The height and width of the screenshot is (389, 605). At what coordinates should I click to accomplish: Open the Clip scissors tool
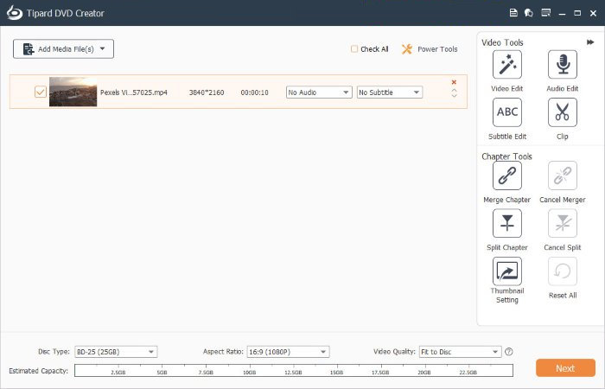pyautogui.click(x=562, y=112)
